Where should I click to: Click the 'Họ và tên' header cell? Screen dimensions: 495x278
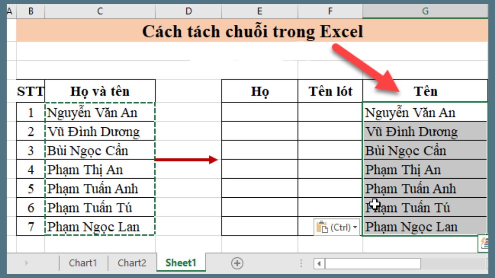coord(100,91)
